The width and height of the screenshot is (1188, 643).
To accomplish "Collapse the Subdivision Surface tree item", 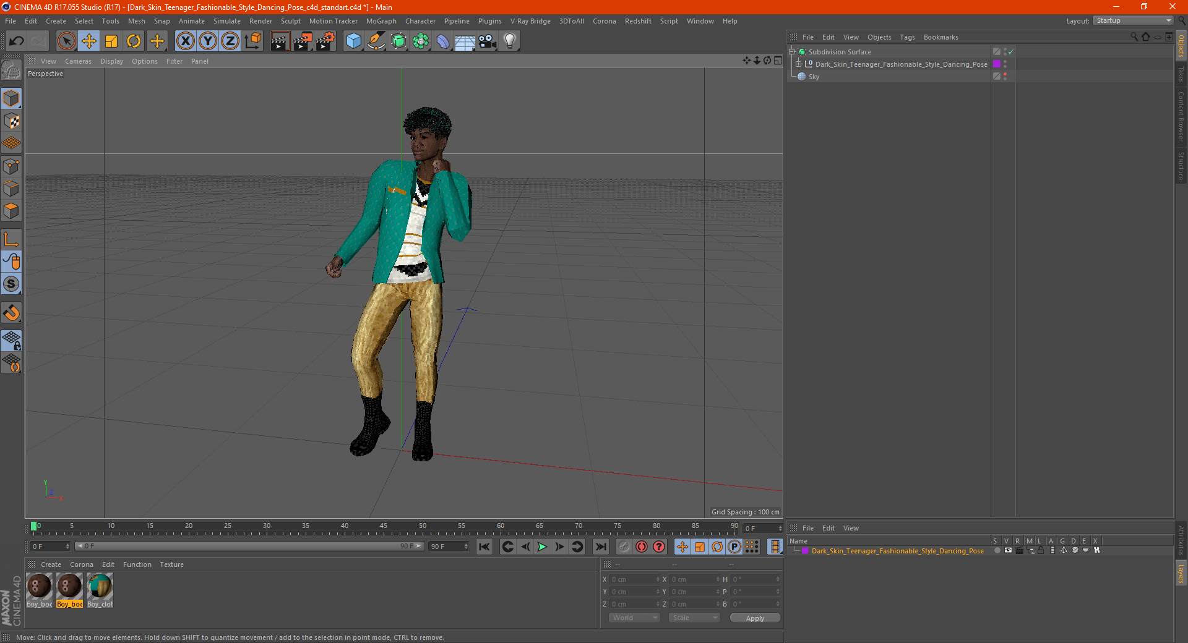I will pos(791,52).
